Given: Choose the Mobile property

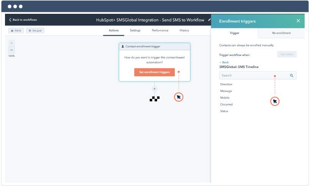Looking at the screenshot, I should point(225,98).
